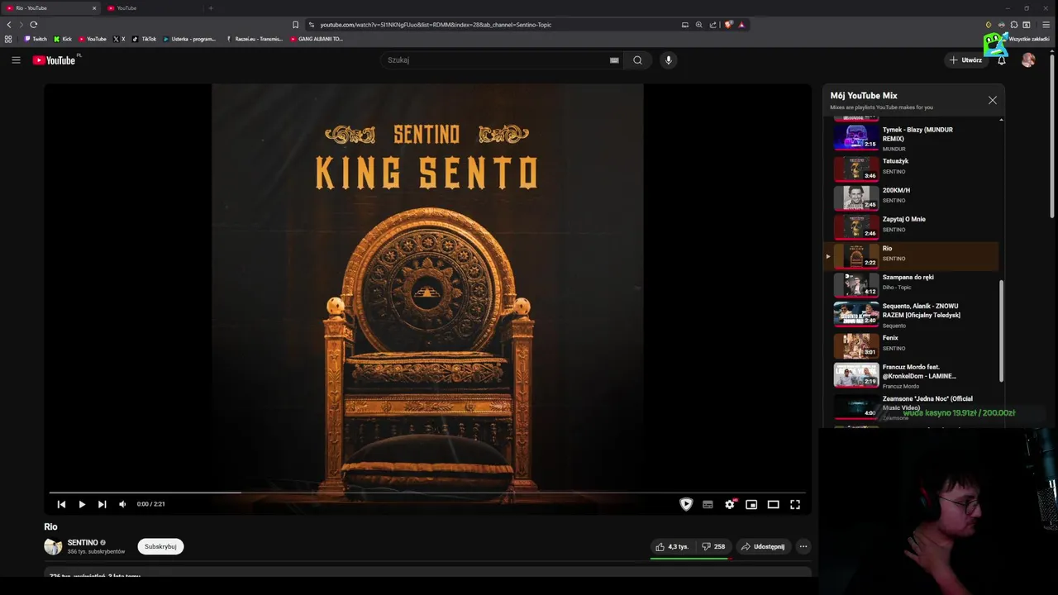This screenshot has width=1058, height=595.
Task: Open YouTube notifications bell
Action: (1001, 59)
